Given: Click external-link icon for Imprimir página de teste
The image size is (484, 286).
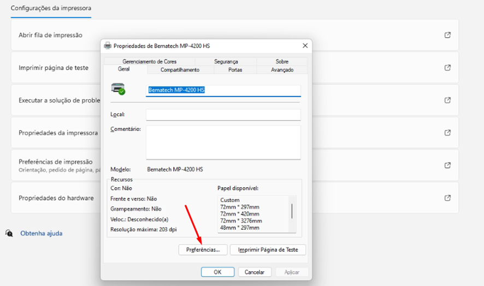Looking at the screenshot, I should 447,68.
